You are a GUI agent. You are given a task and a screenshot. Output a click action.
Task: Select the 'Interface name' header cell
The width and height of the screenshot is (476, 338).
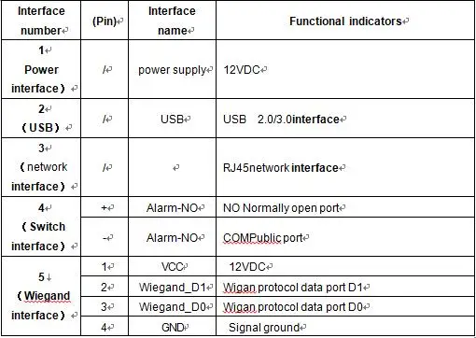click(x=172, y=21)
